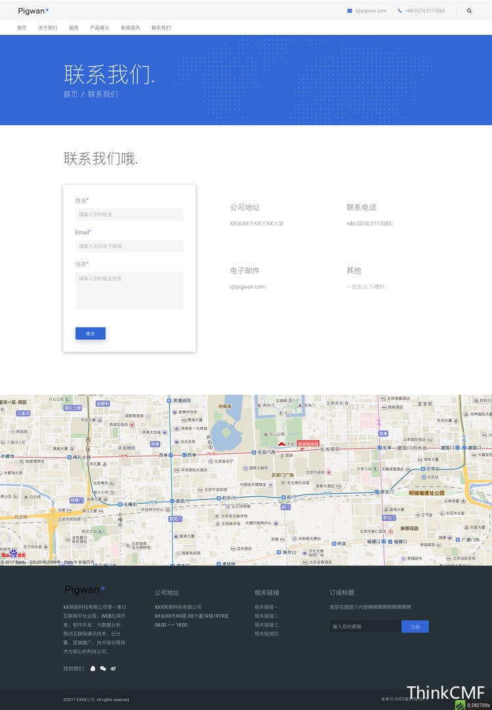Click the phone icon in header

(399, 11)
